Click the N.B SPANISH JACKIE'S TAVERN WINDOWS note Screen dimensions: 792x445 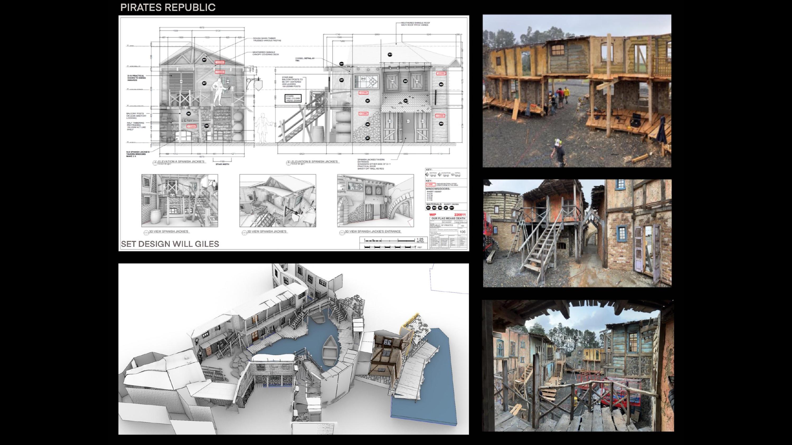point(138,154)
